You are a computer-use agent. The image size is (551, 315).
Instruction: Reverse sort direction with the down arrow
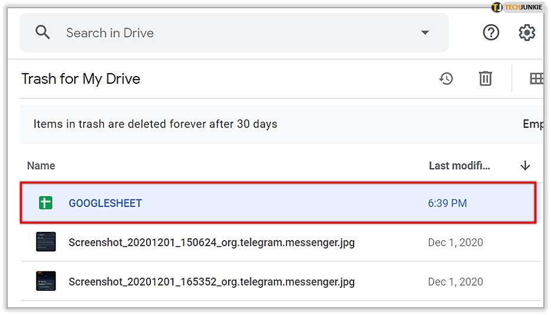click(x=525, y=166)
